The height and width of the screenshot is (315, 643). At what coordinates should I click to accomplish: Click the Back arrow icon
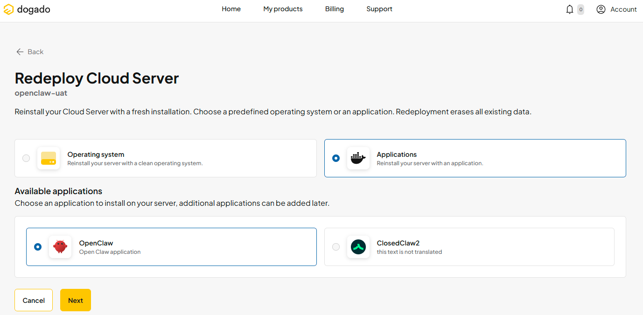[x=20, y=52]
